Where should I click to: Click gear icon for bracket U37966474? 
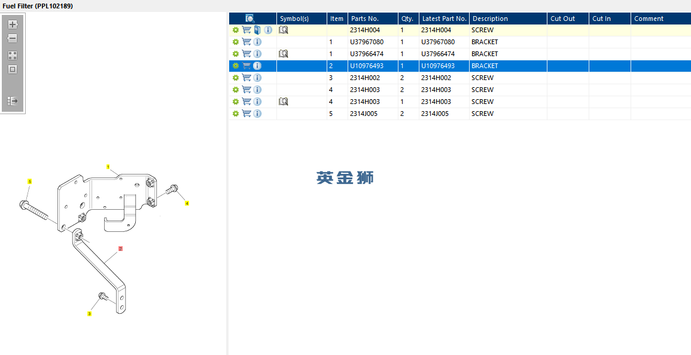click(236, 54)
